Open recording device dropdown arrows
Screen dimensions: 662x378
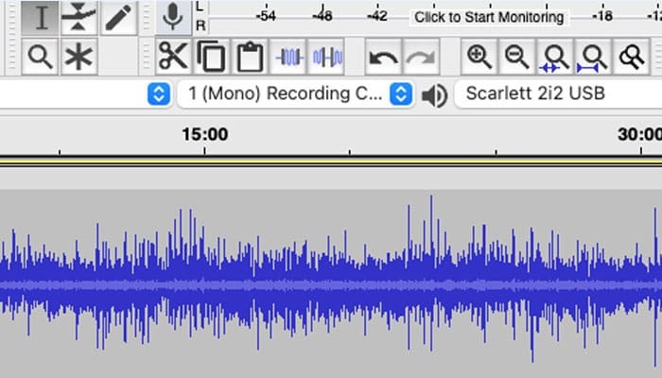[159, 94]
